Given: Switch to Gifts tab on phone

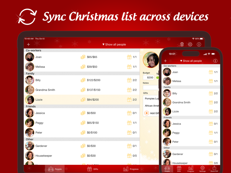Looking at the screenshot, I should tap(179, 169).
